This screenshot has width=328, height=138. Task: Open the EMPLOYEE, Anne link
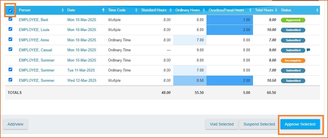pyautogui.click(x=34, y=40)
